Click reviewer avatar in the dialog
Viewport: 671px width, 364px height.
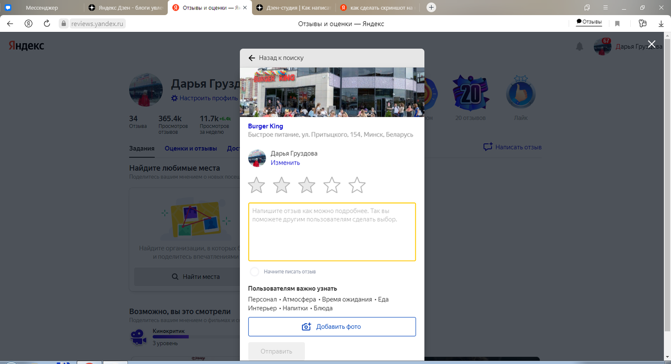pos(257,158)
